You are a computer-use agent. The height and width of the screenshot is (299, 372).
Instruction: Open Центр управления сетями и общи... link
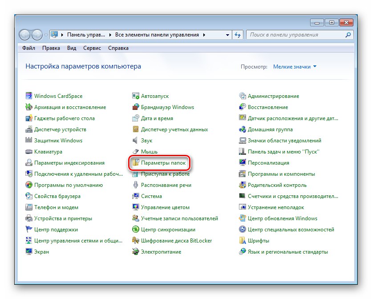pyautogui.click(x=78, y=241)
